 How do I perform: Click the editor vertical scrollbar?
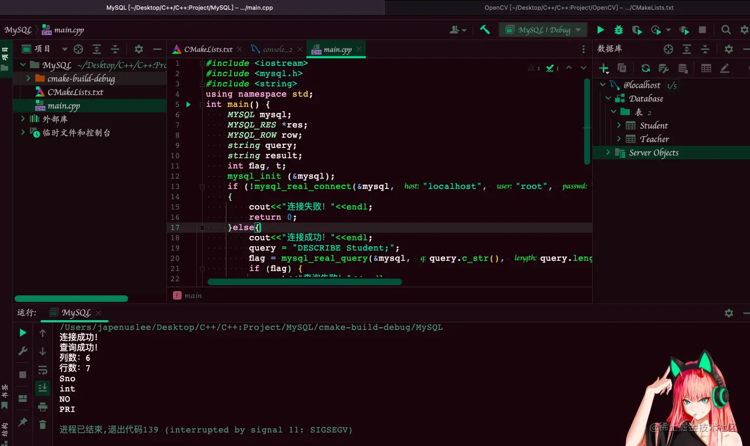(587, 121)
